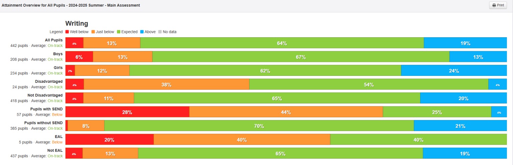The height and width of the screenshot is (165, 513).
Task: Select Pupils with SEND 28% red segment
Action: tap(127, 112)
